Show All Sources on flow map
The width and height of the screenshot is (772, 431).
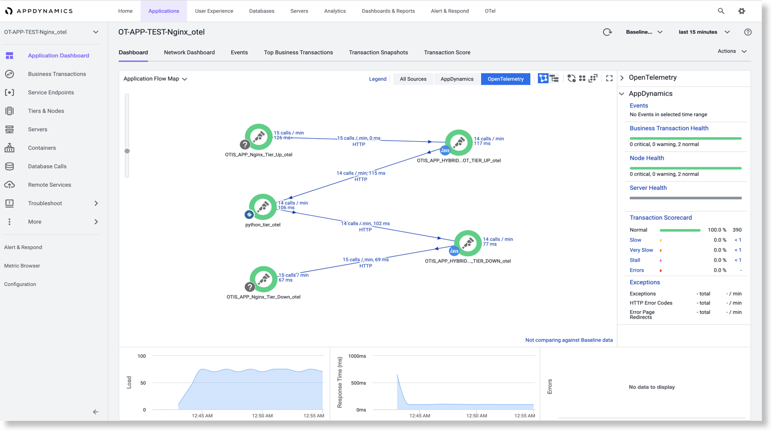click(413, 79)
